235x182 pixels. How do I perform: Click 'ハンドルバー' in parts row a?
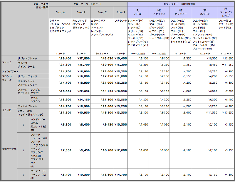pos(38,119)
